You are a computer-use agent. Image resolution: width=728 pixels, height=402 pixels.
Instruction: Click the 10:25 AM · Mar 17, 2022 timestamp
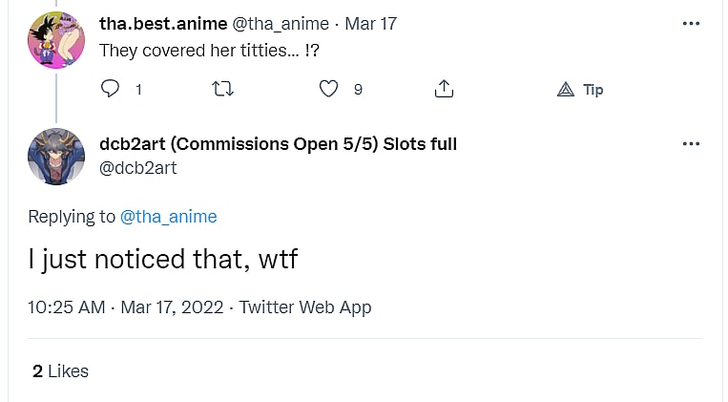126,307
